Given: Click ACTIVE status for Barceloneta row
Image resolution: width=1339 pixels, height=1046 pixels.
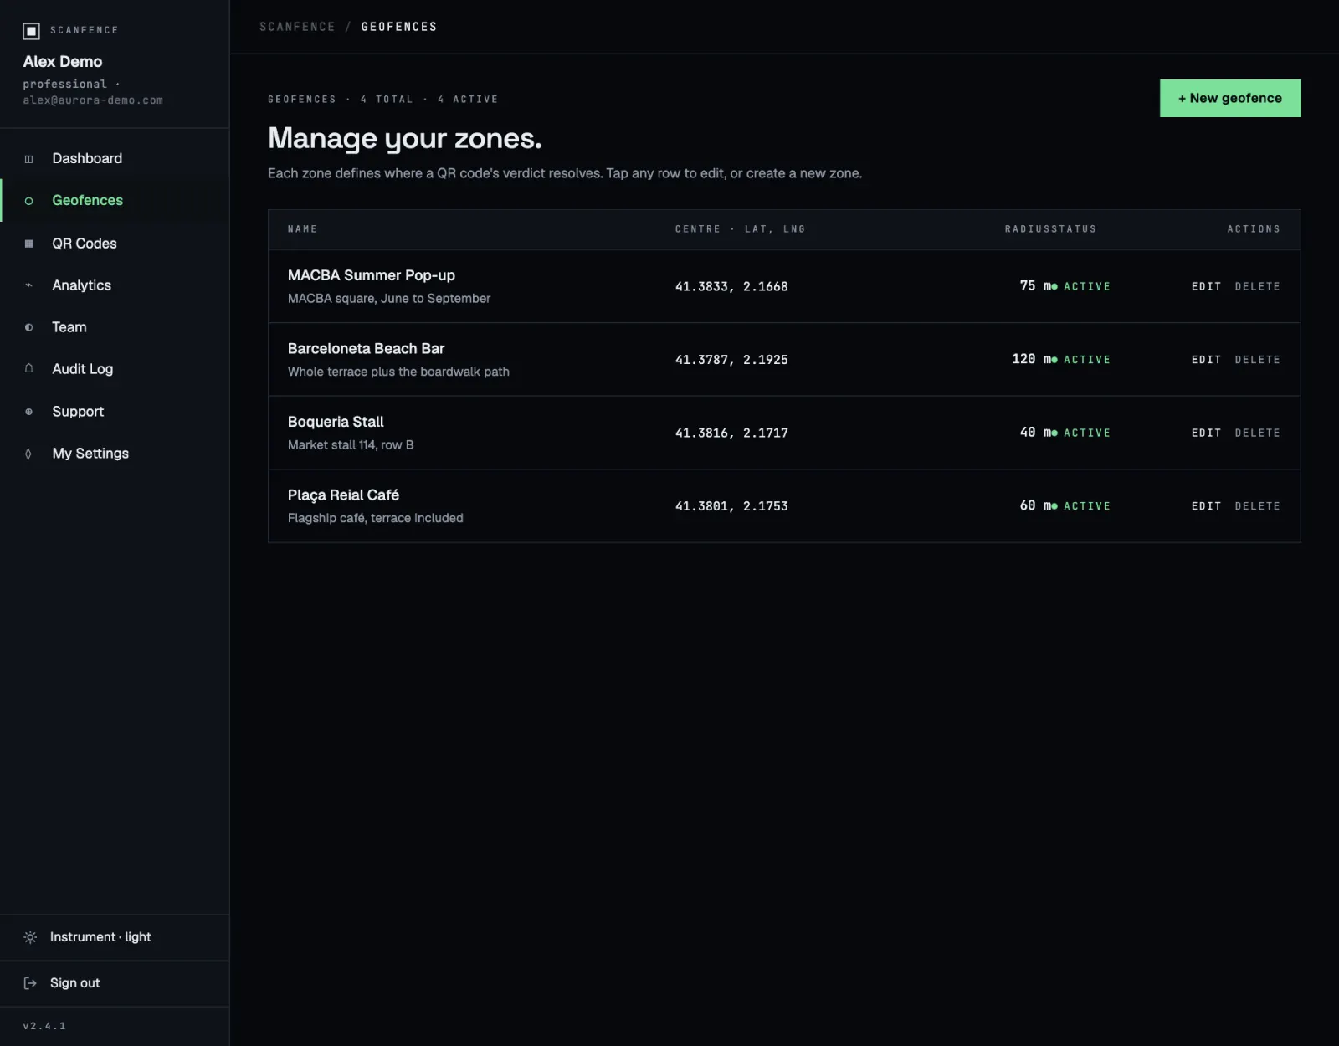Looking at the screenshot, I should (1081, 360).
